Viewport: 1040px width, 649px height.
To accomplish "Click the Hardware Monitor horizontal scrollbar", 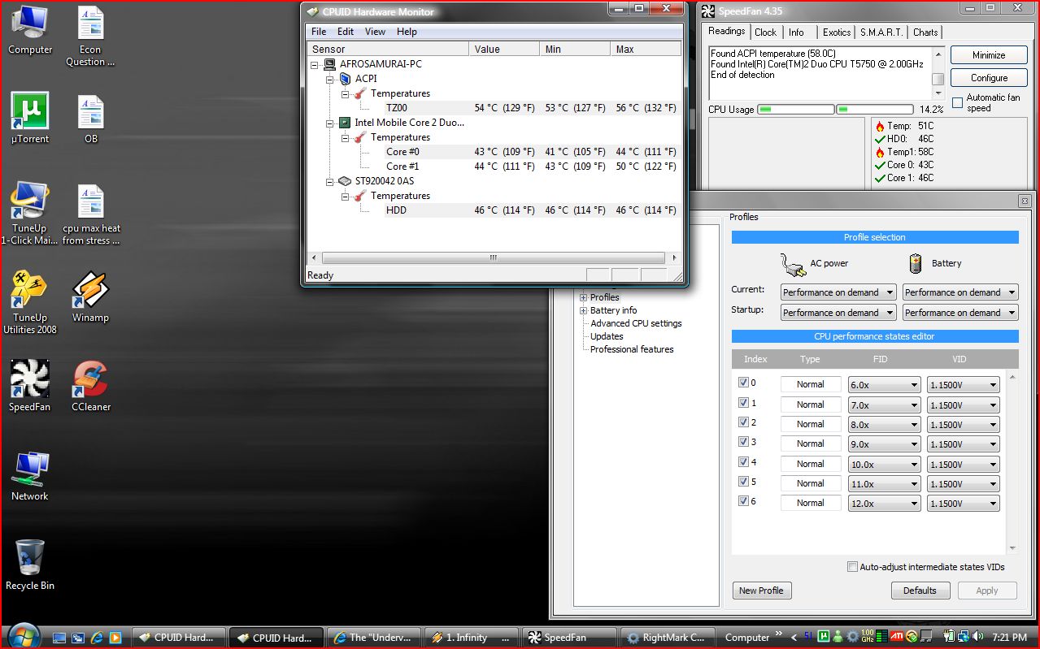I will click(x=493, y=257).
